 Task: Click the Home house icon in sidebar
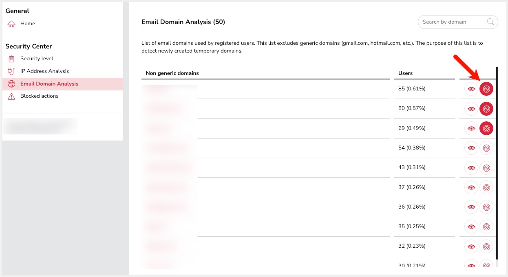click(11, 24)
